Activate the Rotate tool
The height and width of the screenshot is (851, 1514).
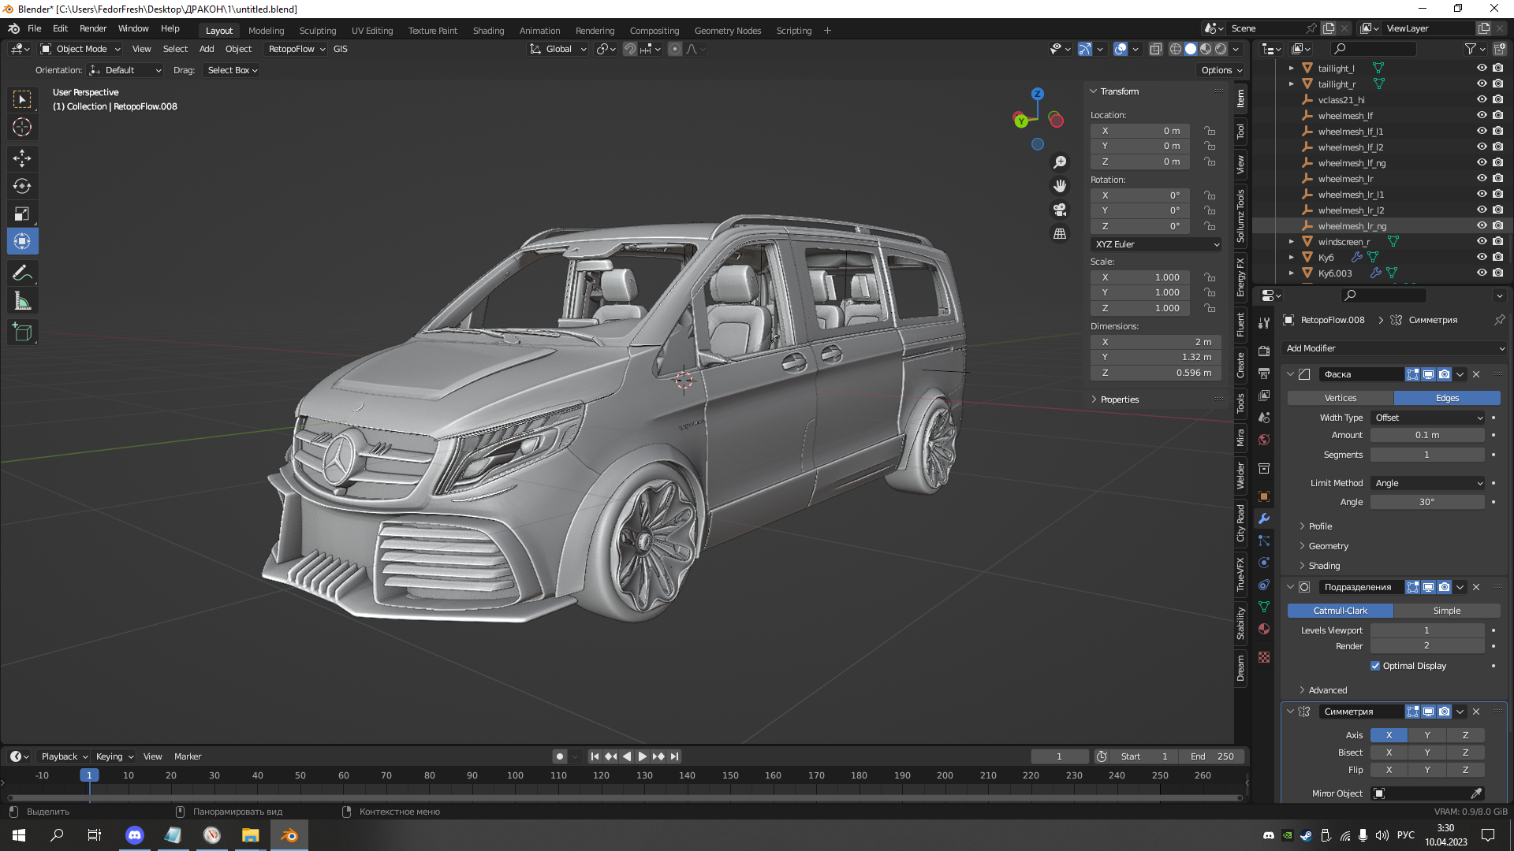pos(22,186)
